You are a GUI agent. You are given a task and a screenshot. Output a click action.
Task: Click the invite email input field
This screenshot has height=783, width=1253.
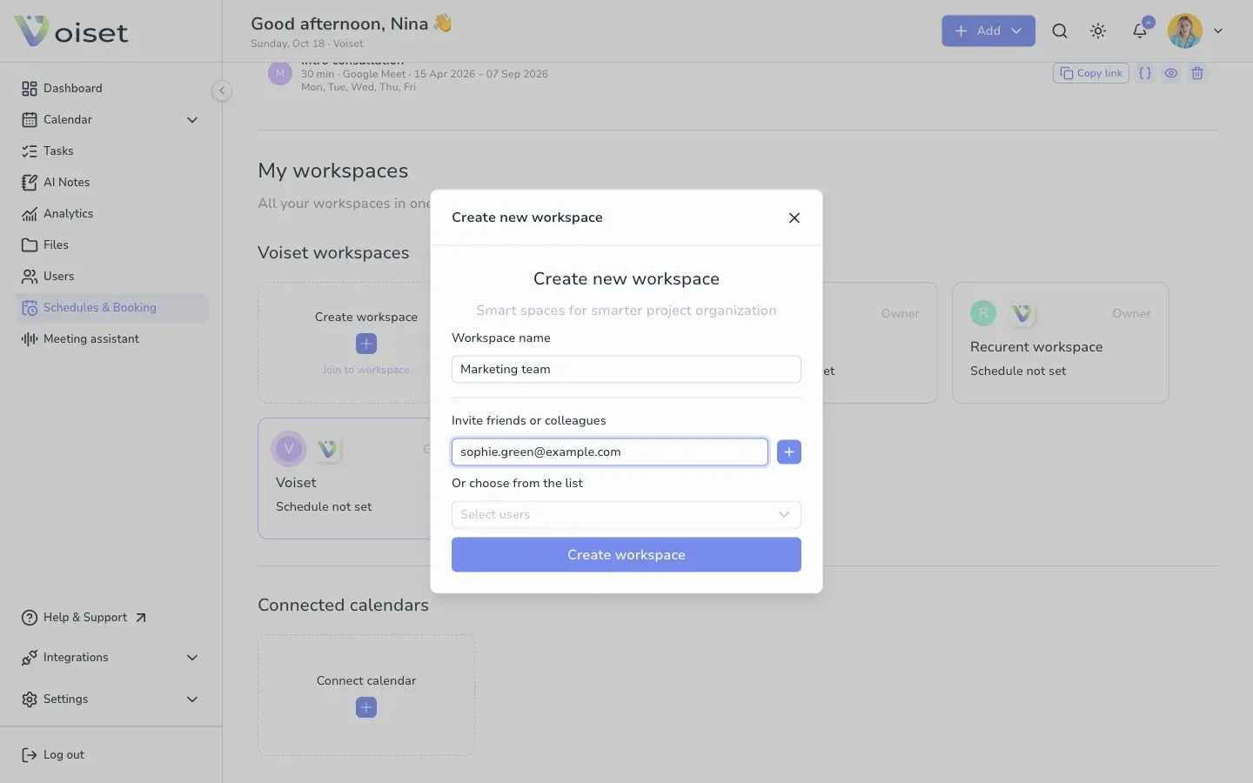(x=610, y=452)
